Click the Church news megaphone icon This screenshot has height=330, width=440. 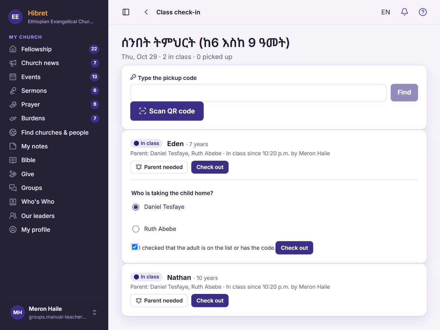click(13, 63)
